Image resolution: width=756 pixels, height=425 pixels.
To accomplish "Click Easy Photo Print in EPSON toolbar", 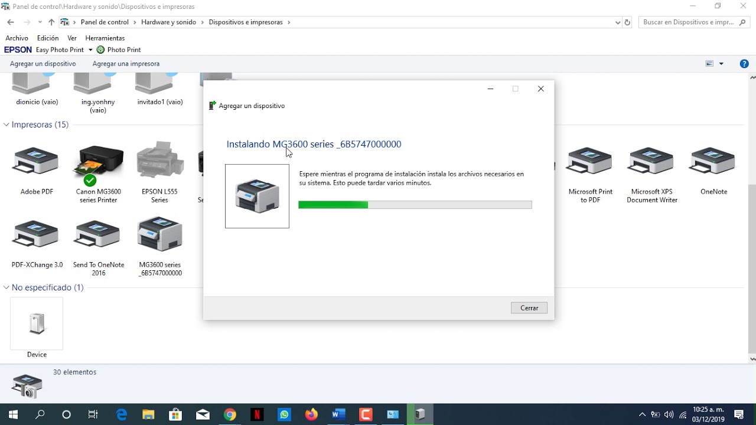I will pos(60,50).
